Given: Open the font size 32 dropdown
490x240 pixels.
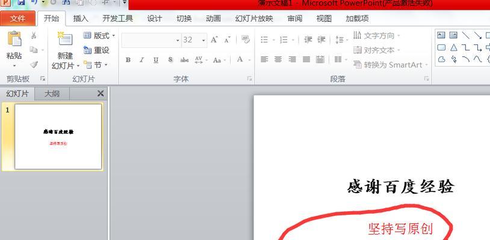Looking at the screenshot, I should click(x=203, y=40).
